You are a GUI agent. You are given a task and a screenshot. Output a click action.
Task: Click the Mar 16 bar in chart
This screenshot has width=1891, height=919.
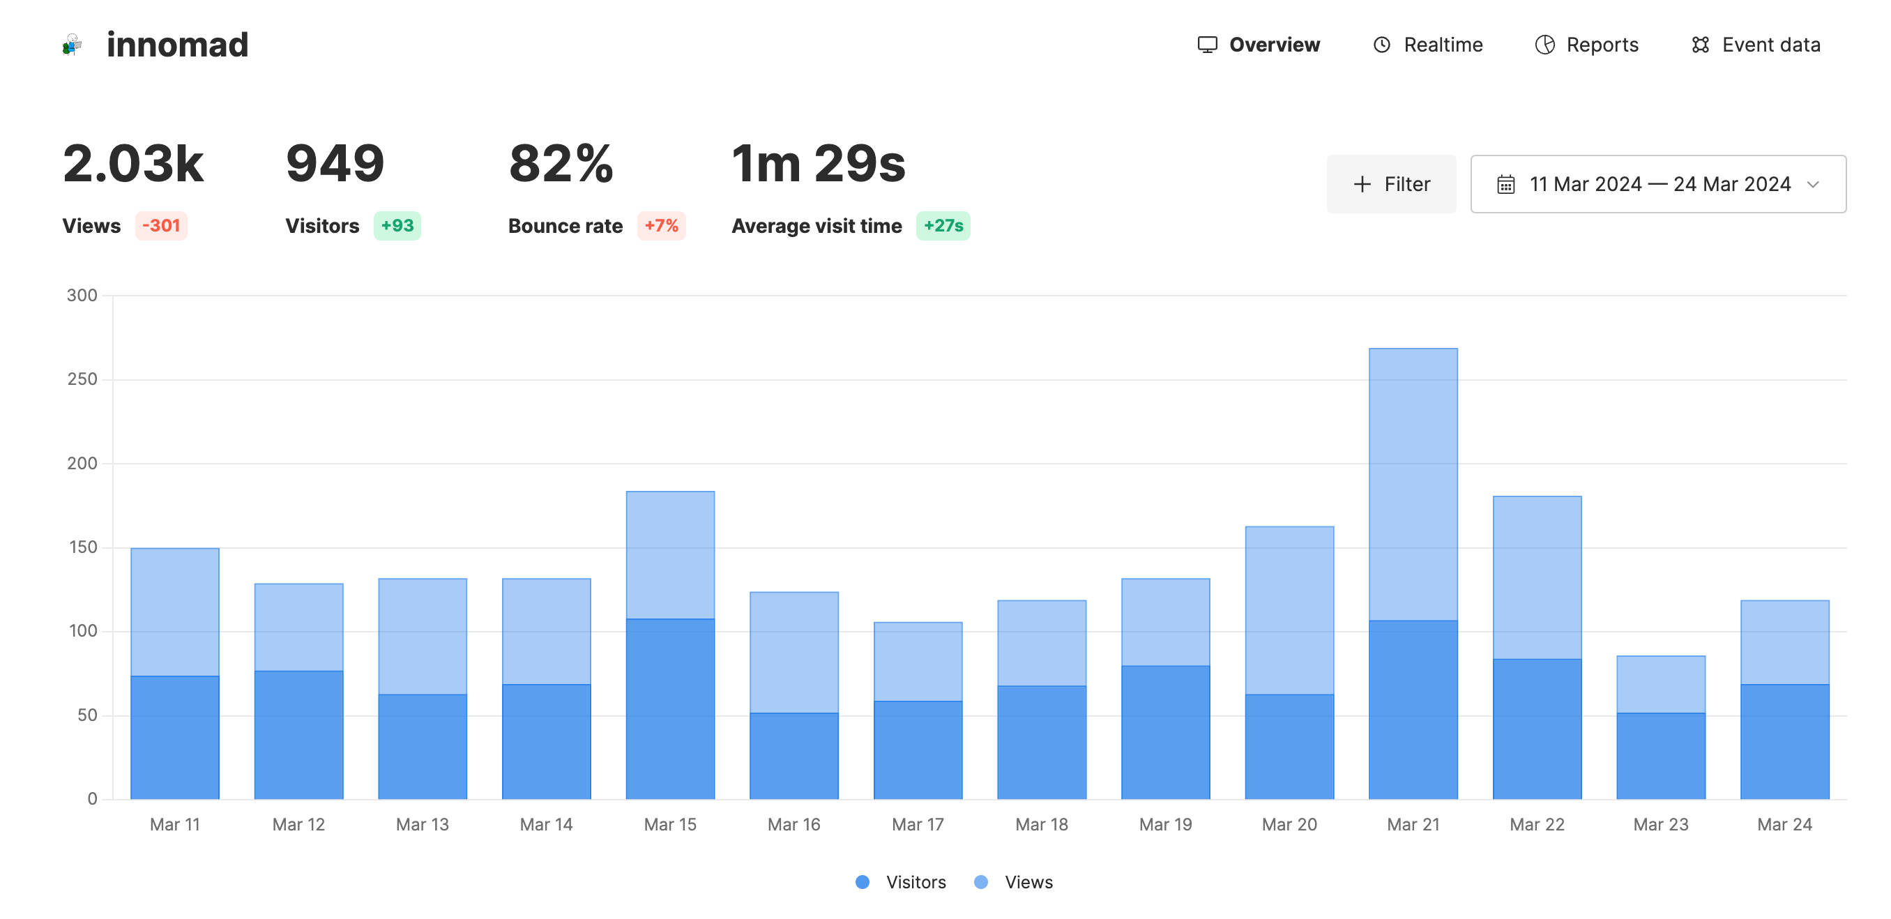[x=794, y=695]
